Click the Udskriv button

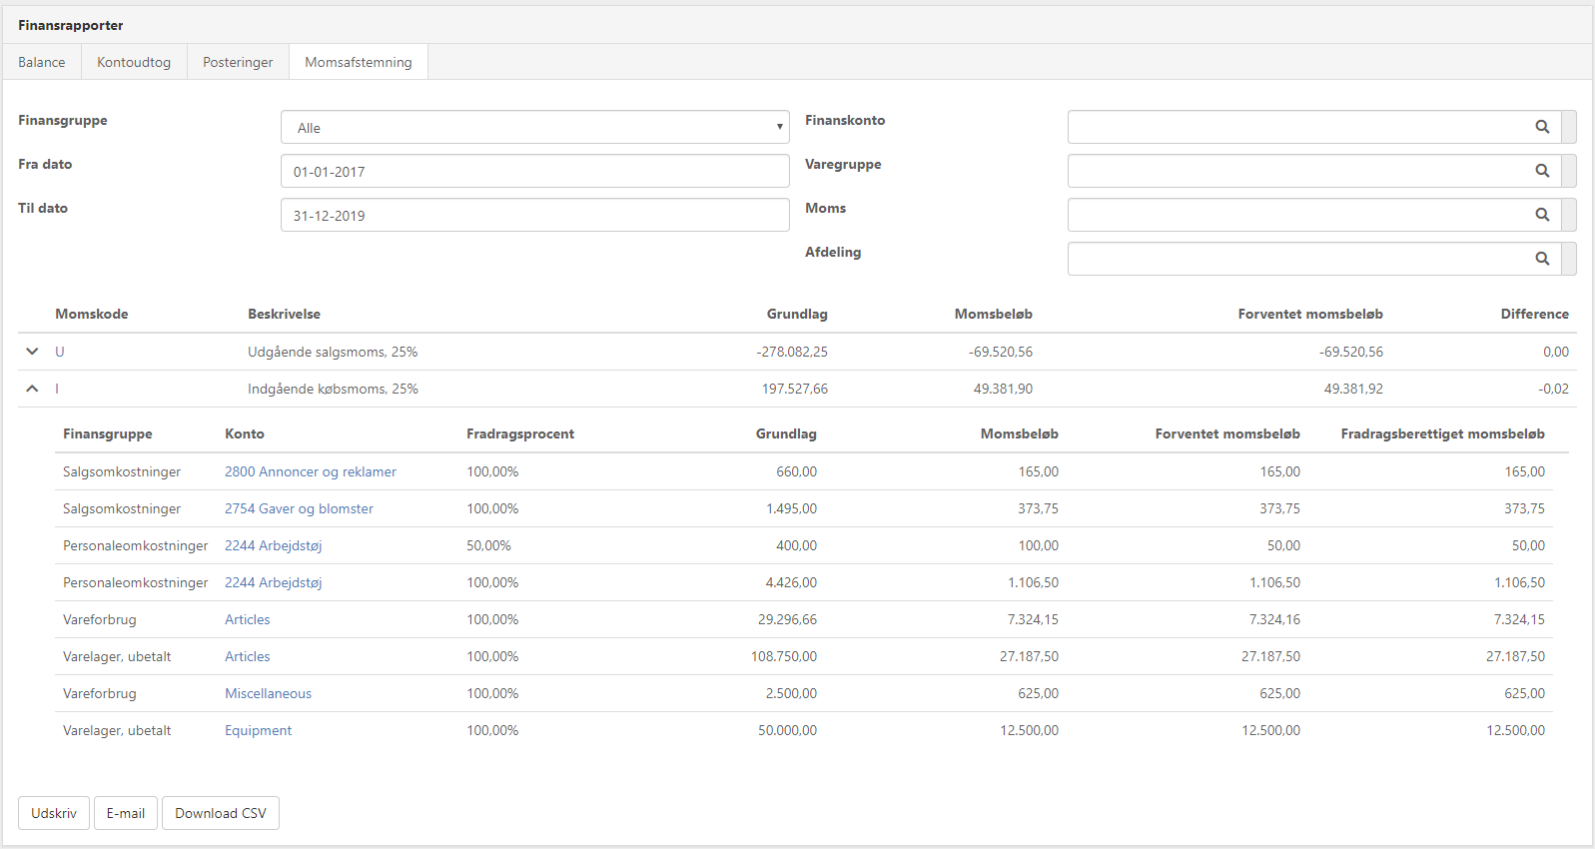54,813
